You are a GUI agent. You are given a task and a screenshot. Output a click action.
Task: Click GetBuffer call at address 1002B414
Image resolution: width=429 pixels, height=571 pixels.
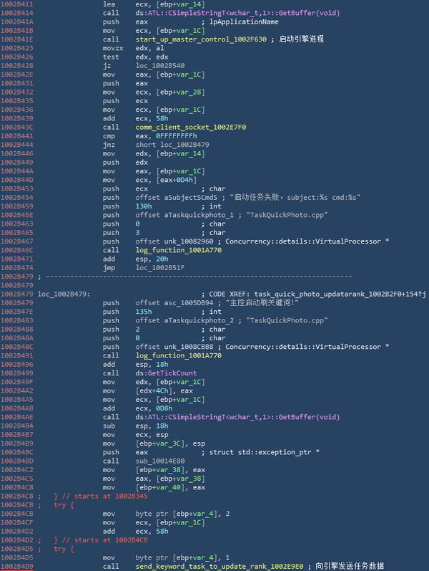(x=238, y=13)
